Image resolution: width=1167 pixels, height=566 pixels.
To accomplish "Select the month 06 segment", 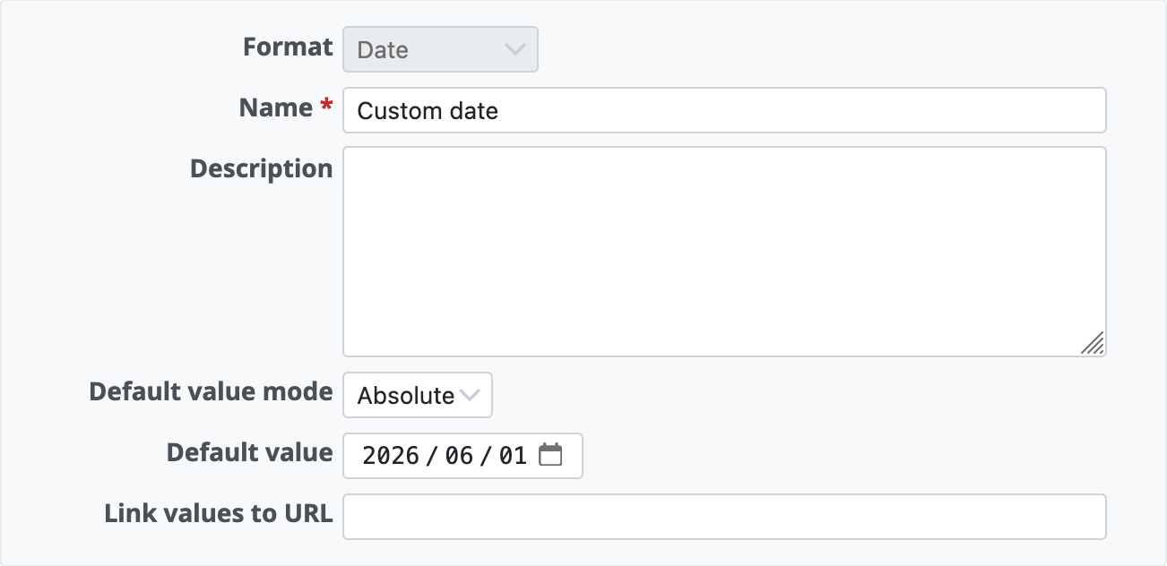I will [x=459, y=456].
